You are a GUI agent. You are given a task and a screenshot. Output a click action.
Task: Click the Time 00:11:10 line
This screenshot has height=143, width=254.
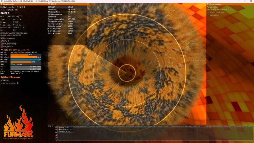tap(11, 20)
